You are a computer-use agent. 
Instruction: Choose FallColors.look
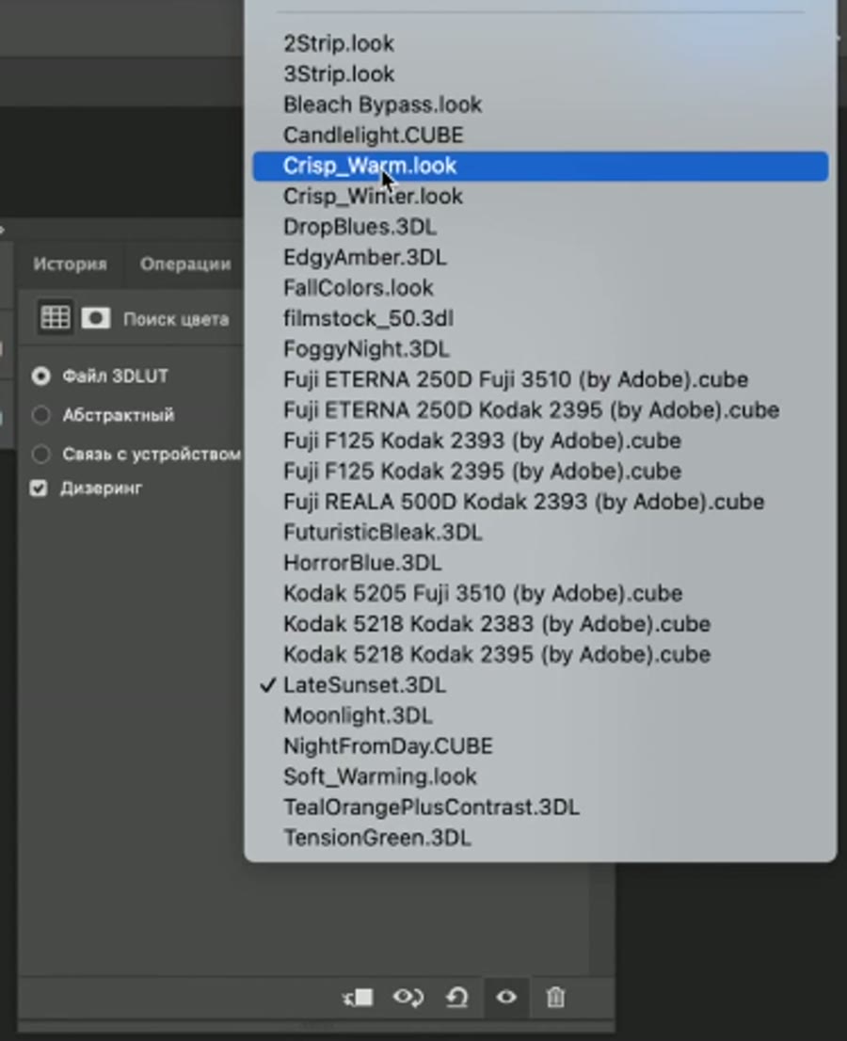[540, 288]
